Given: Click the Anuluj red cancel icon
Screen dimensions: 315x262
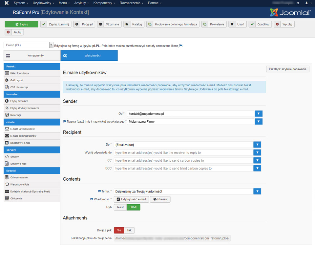Looking at the screenshot, I should [x=8, y=32].
